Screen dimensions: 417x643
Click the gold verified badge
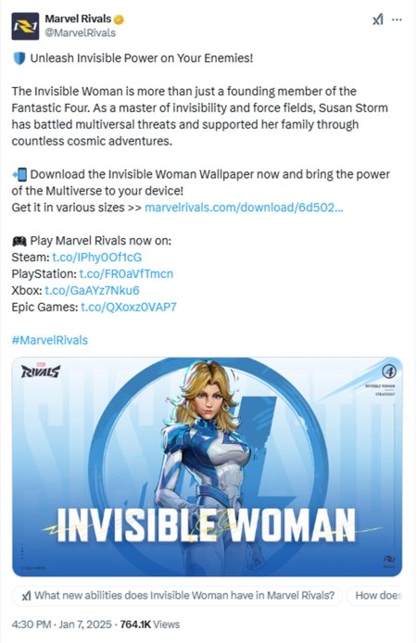tap(119, 19)
